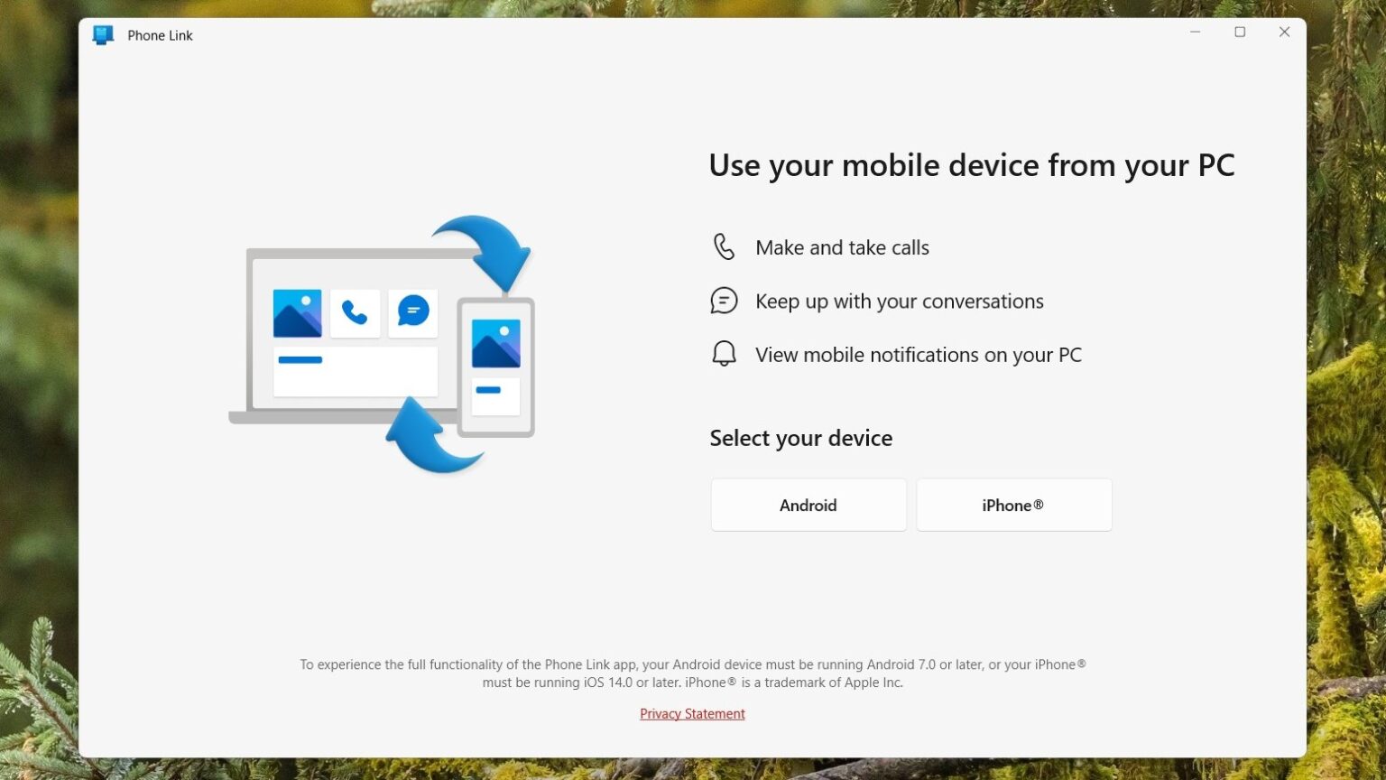The height and width of the screenshot is (780, 1386).
Task: Open the Privacy Statement
Action: (x=692, y=713)
